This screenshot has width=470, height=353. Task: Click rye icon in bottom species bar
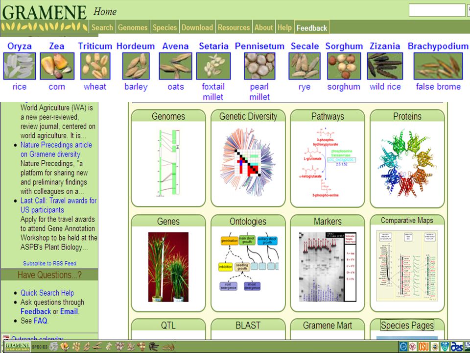point(131,347)
